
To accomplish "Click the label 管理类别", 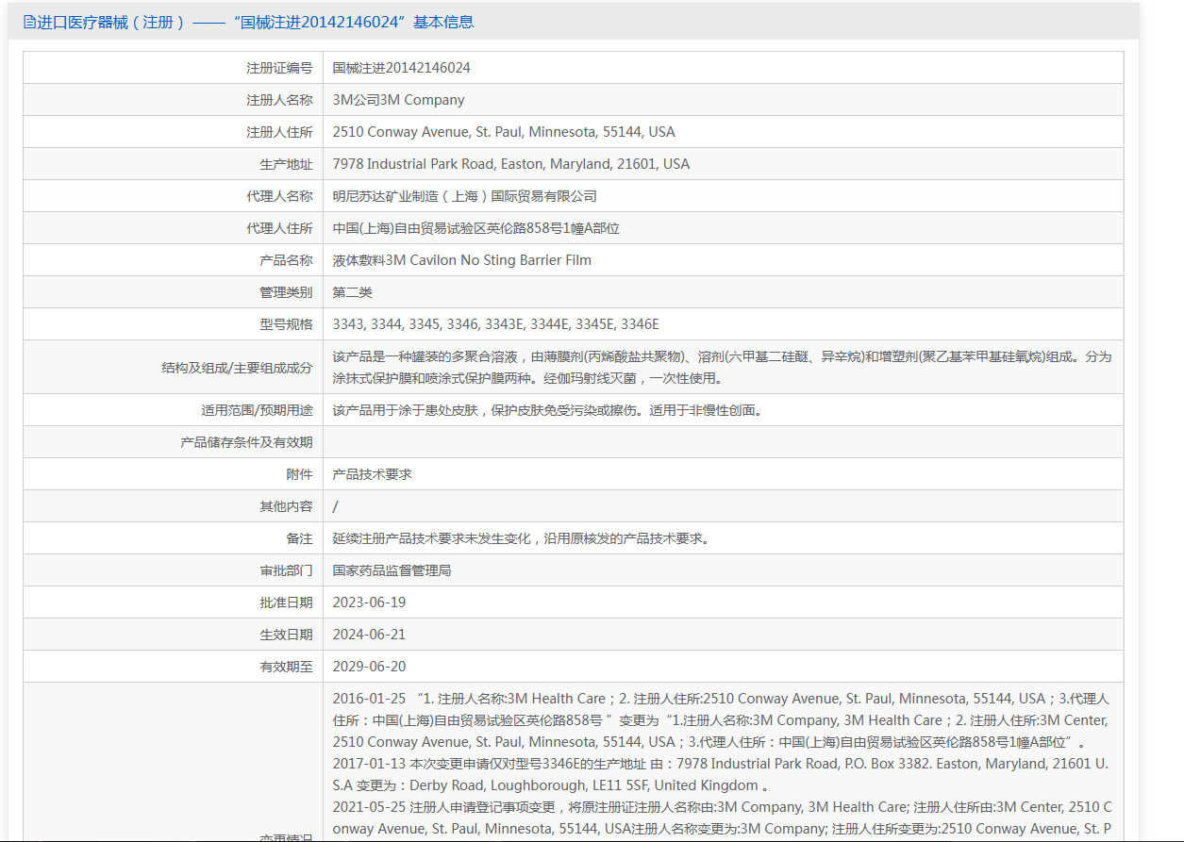I will [286, 292].
